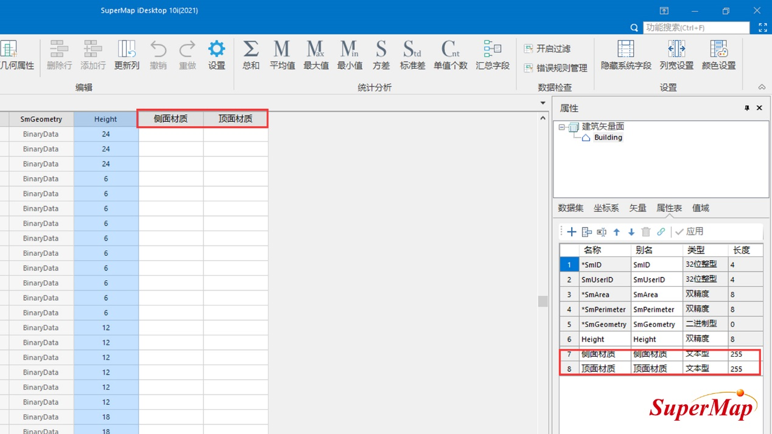Move selected field up with arrow icon
This screenshot has height=434, width=772.
[617, 232]
